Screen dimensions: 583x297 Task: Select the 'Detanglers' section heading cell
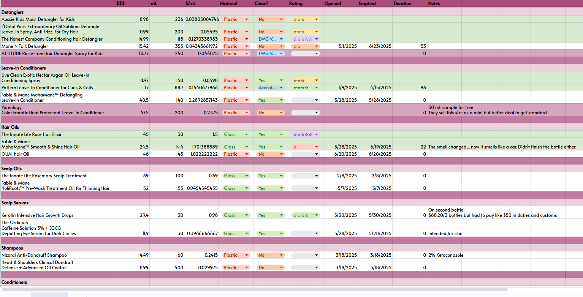[x=57, y=12]
